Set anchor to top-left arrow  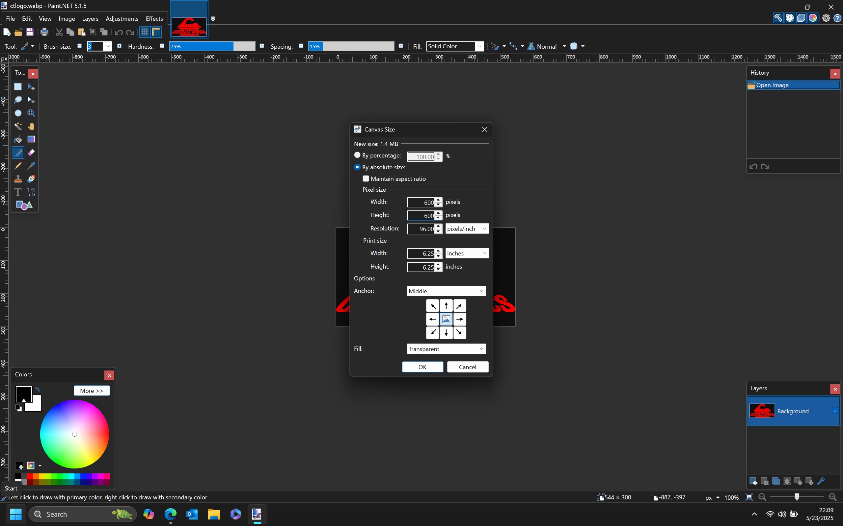pyautogui.click(x=433, y=306)
